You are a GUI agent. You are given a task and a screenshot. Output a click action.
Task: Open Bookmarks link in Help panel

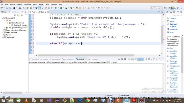[173, 29]
